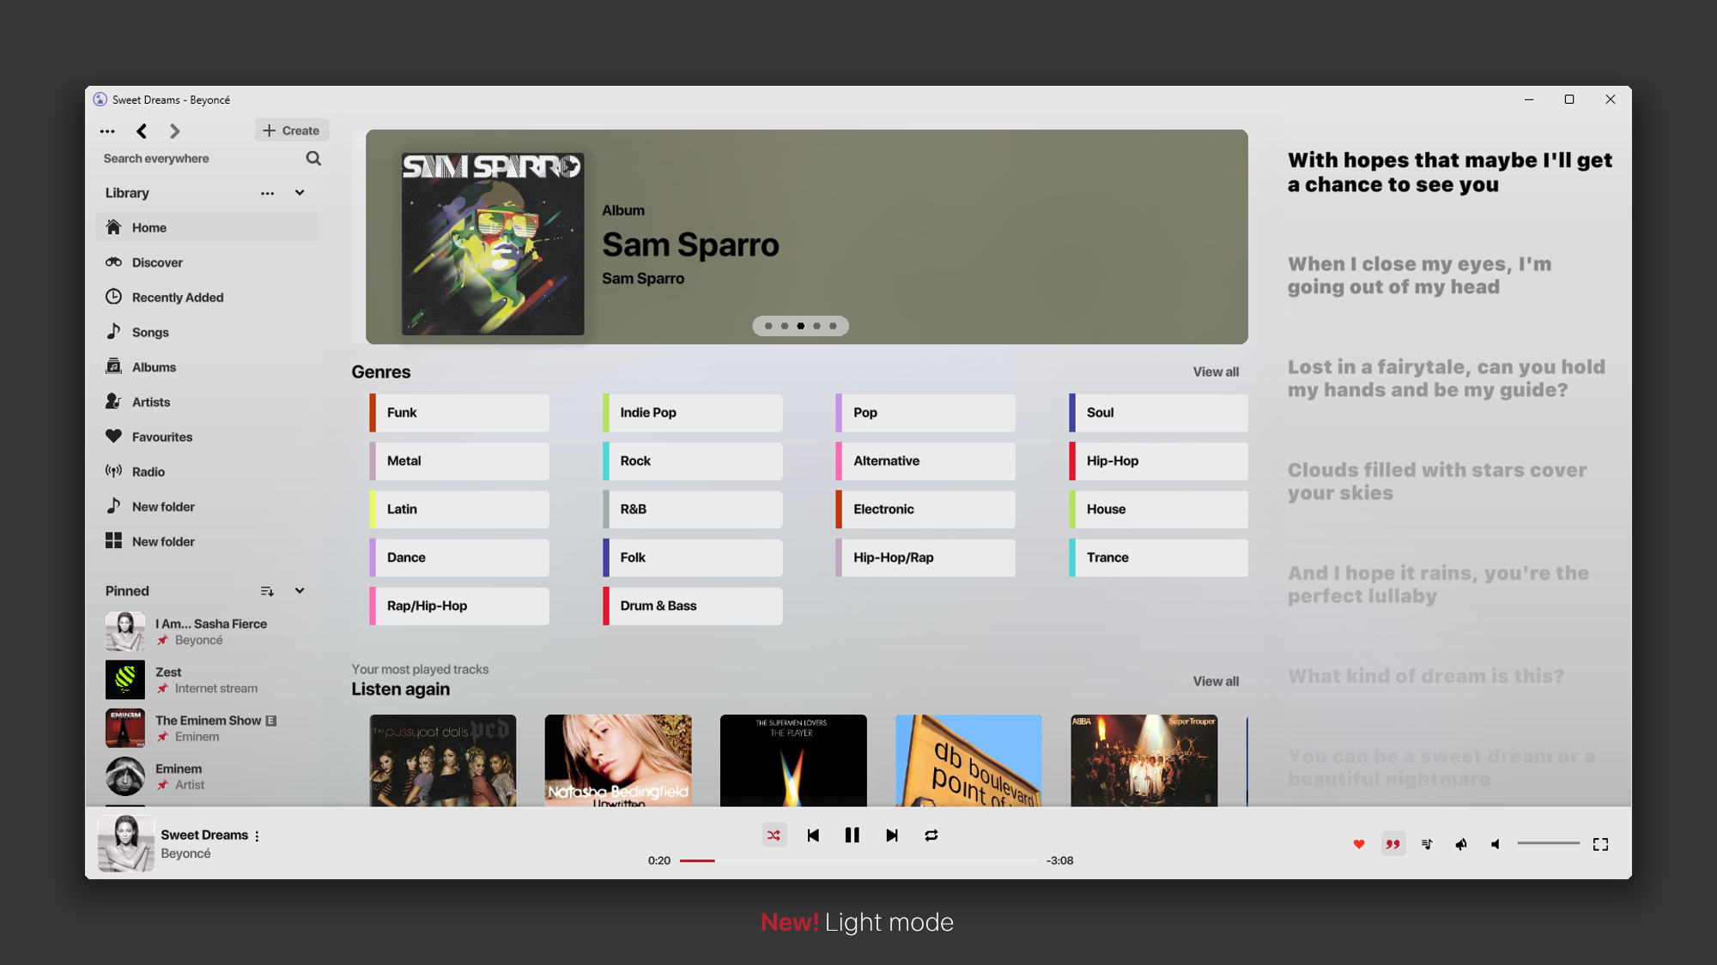Enter fullscreen player view
This screenshot has height=965, width=1717.
[x=1600, y=844]
